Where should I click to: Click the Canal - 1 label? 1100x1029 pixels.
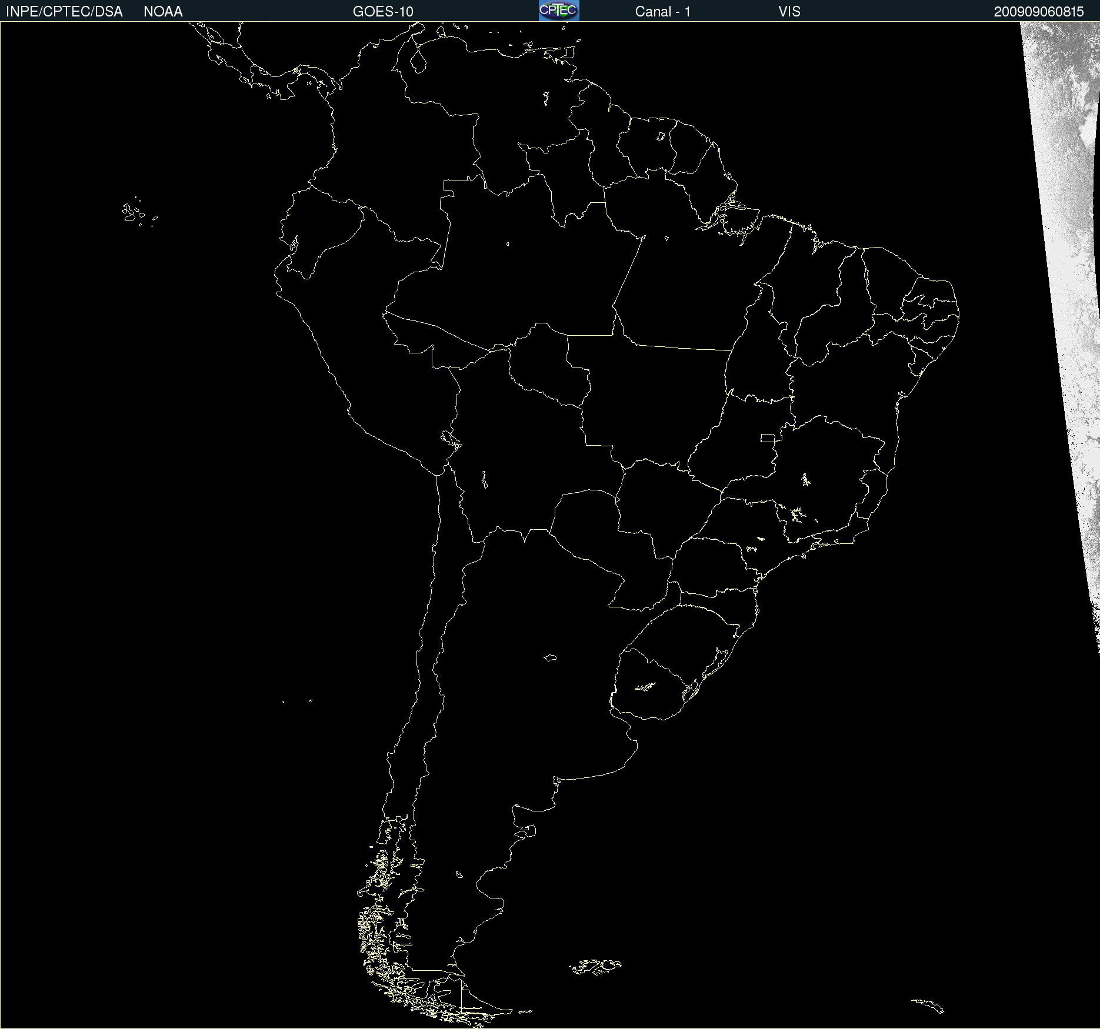(663, 12)
